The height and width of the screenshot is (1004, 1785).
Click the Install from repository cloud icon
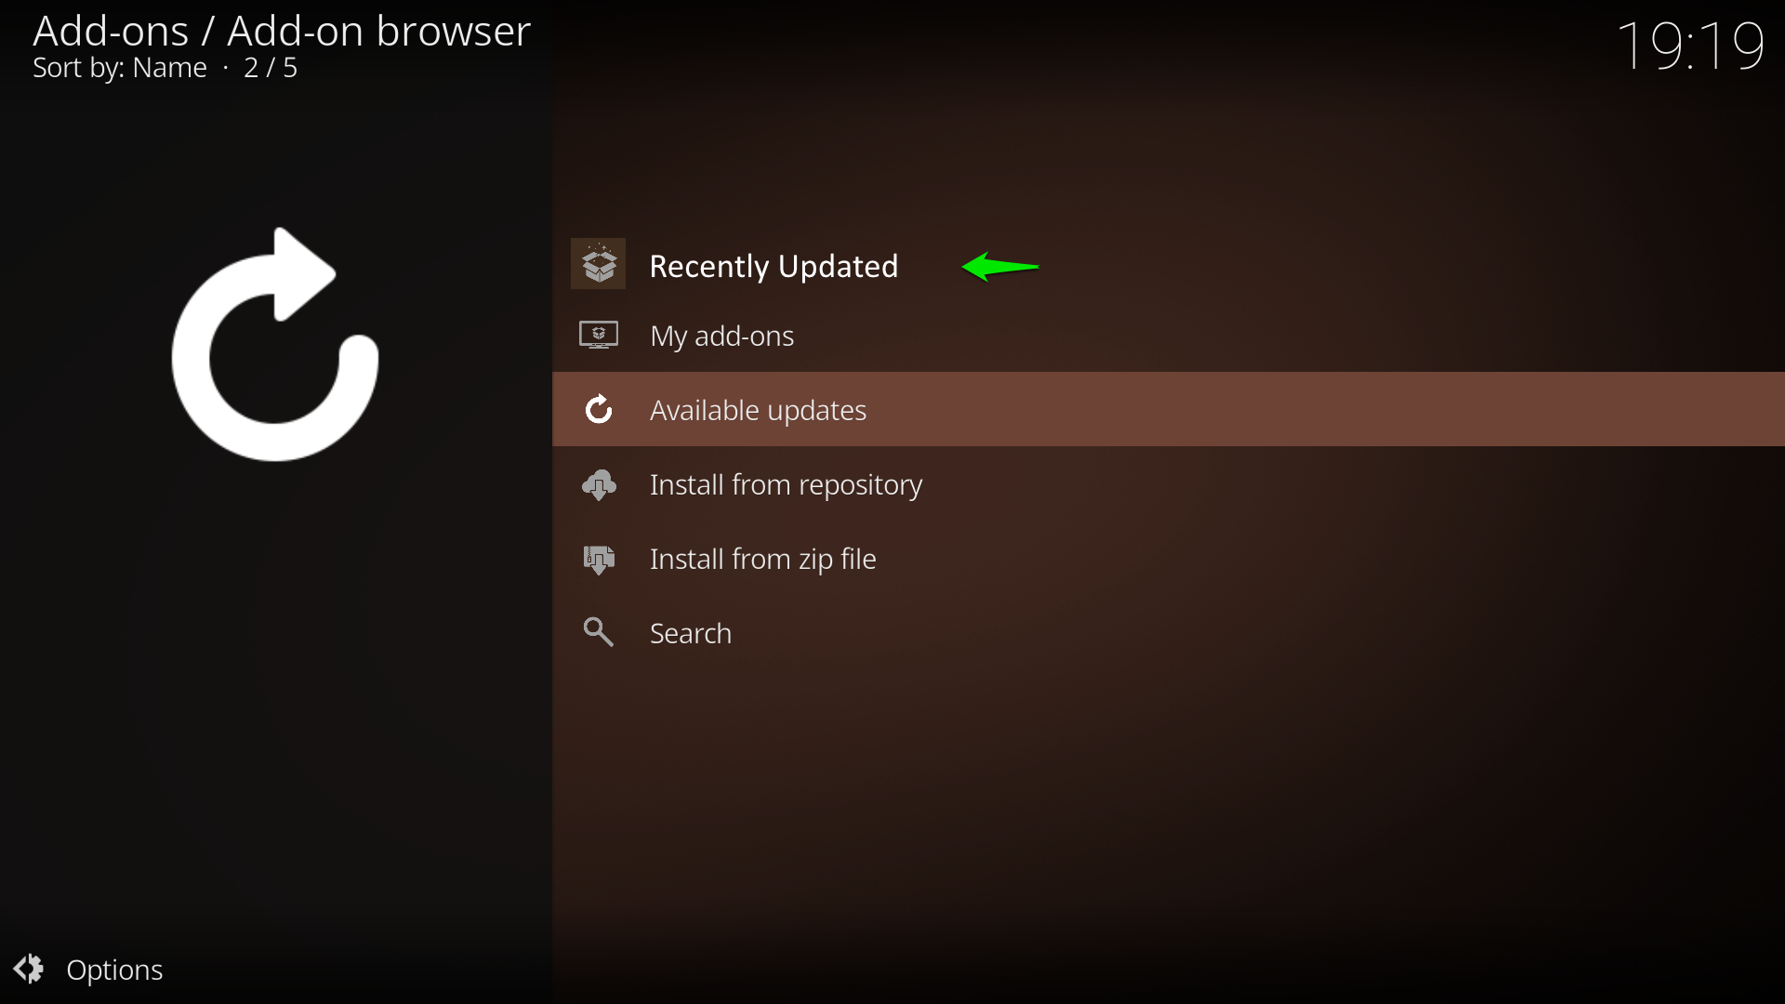599,484
